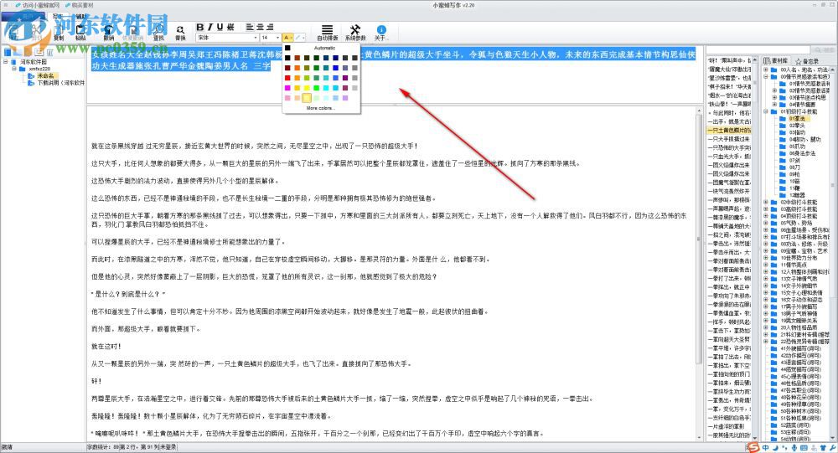
Task: Toggle bold formatting
Action: click(200, 28)
